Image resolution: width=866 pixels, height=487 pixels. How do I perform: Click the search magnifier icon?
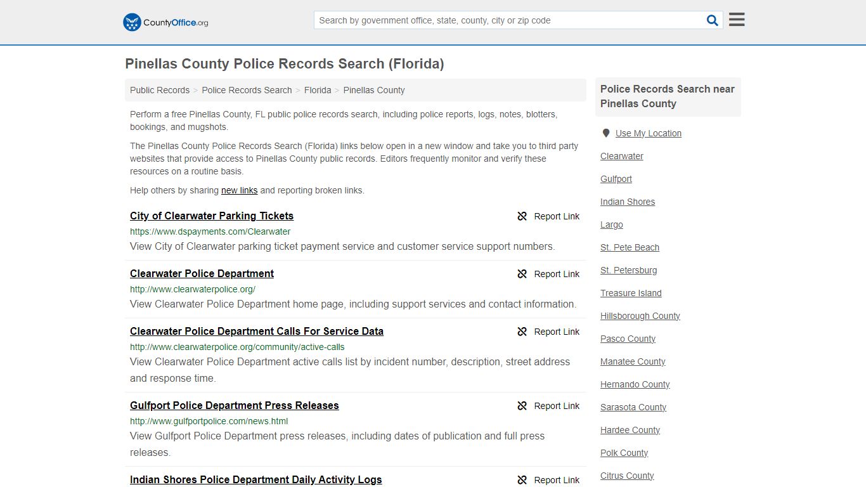(713, 20)
